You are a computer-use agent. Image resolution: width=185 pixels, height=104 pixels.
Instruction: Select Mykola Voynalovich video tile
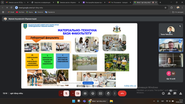coord(171,45)
